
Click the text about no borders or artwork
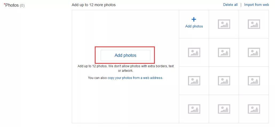125,68
